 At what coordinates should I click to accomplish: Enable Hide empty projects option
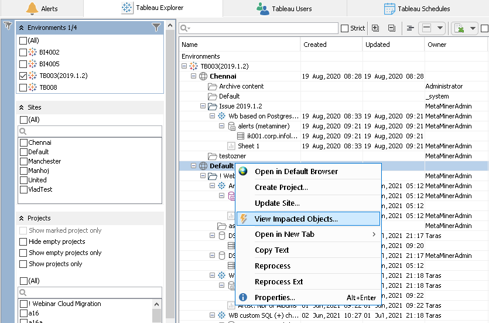click(x=23, y=242)
